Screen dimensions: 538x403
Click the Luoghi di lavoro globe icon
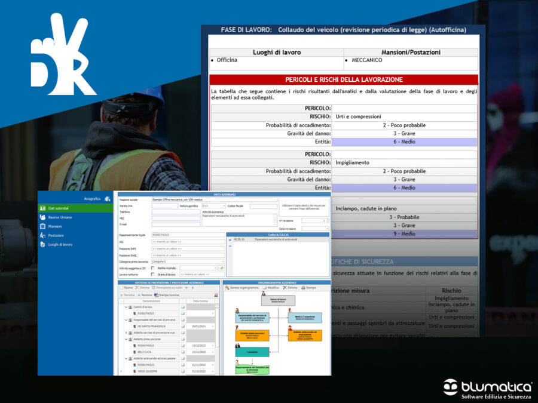tap(42, 244)
